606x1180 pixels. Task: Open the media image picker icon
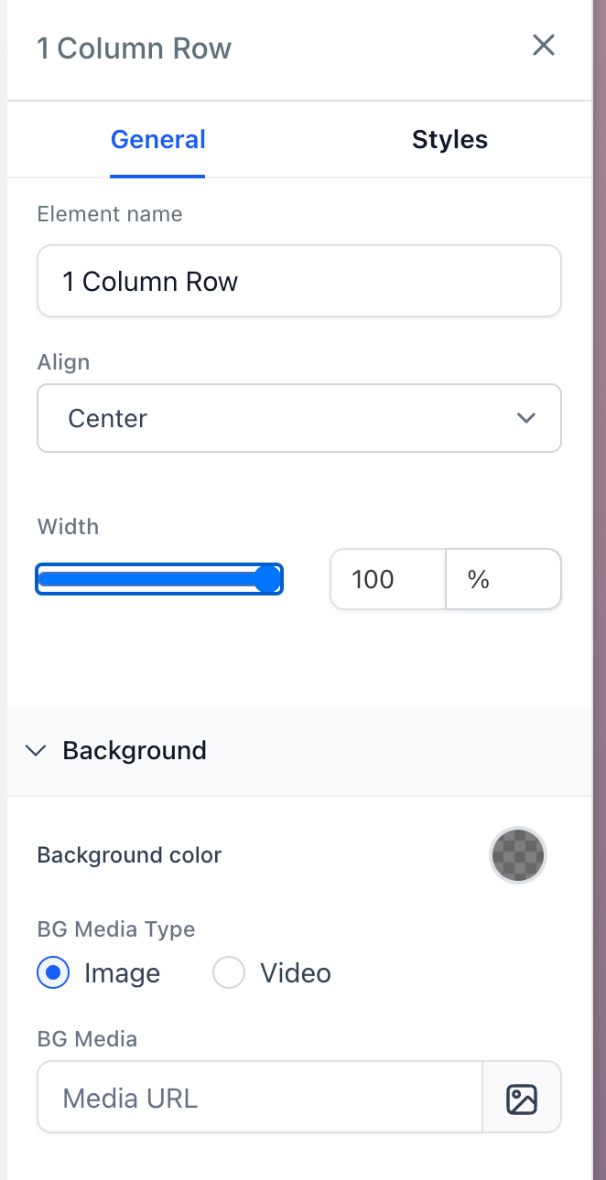pyautogui.click(x=522, y=1098)
